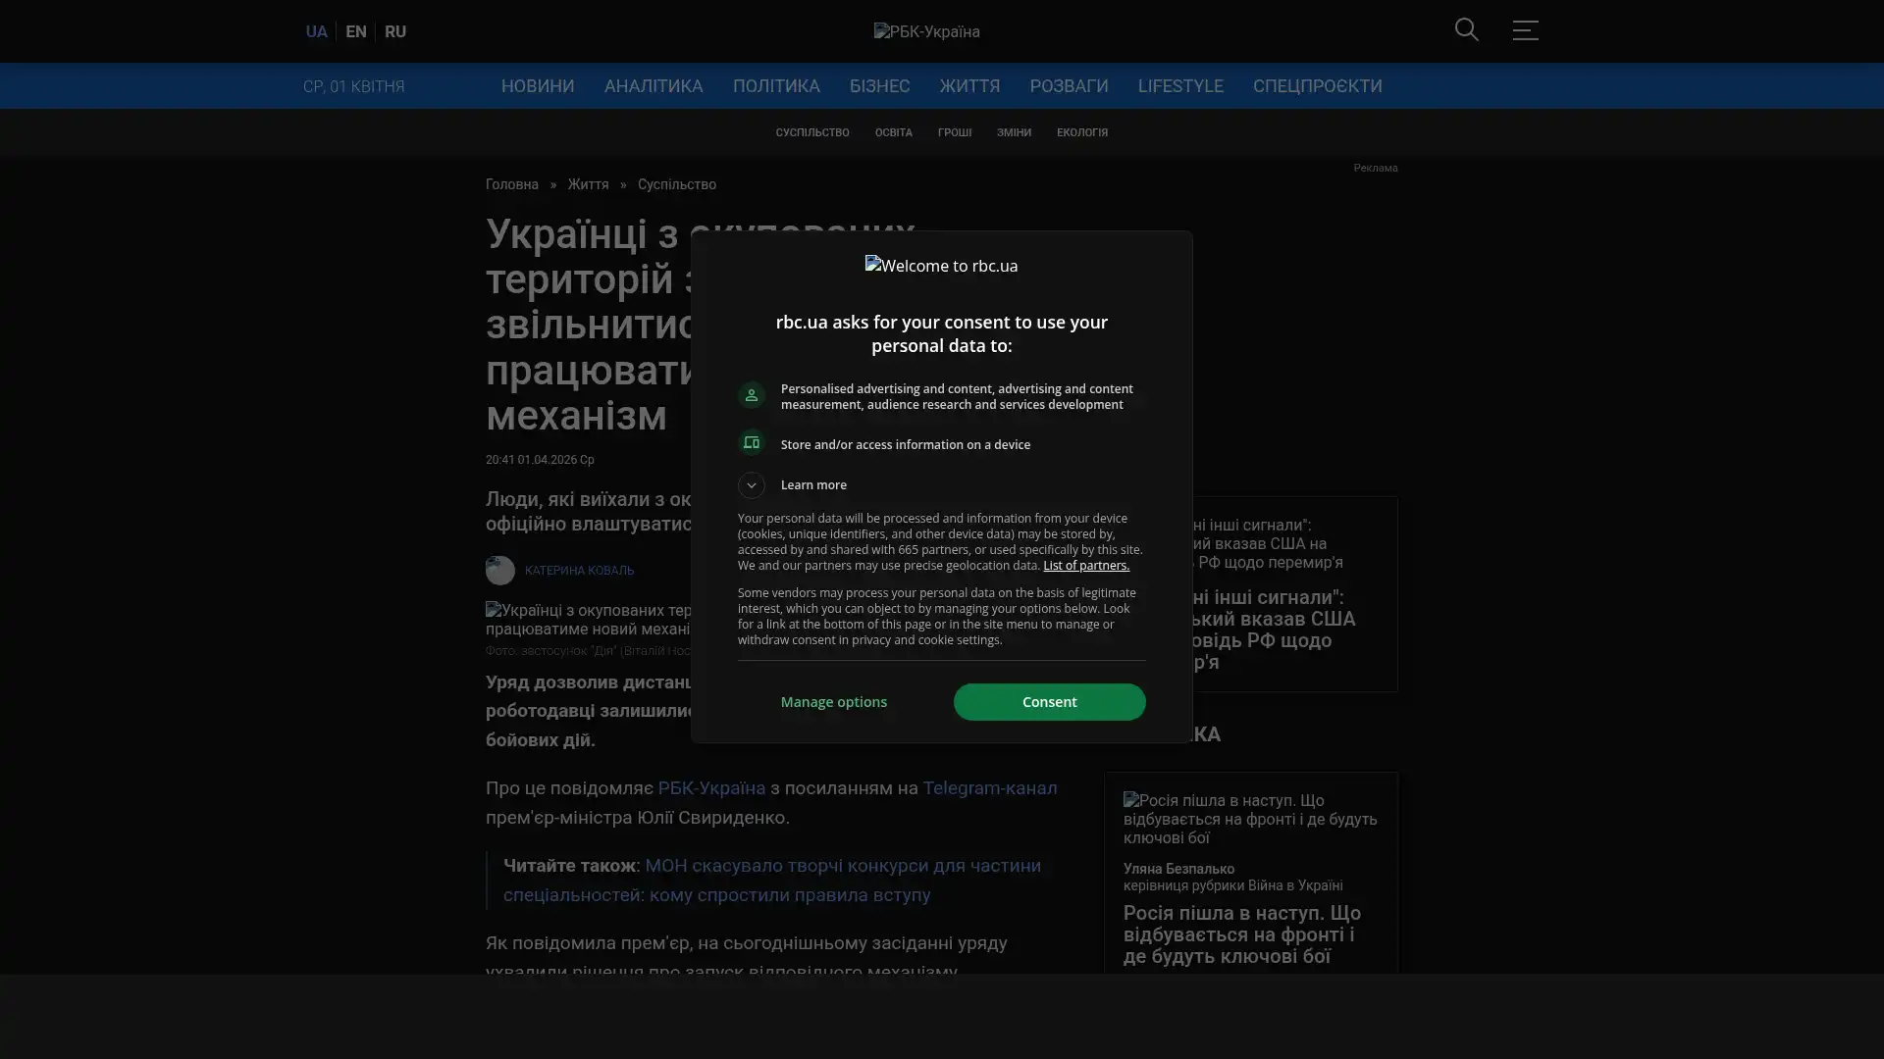Click the Суспільство breadcrumb link
Screen dimensions: 1884x1059
pos(676,184)
